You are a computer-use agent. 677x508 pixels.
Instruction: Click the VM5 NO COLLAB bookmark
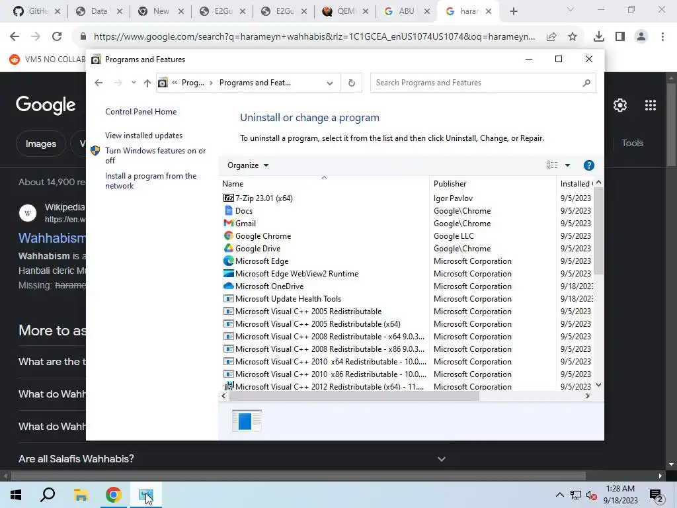[x=48, y=59]
